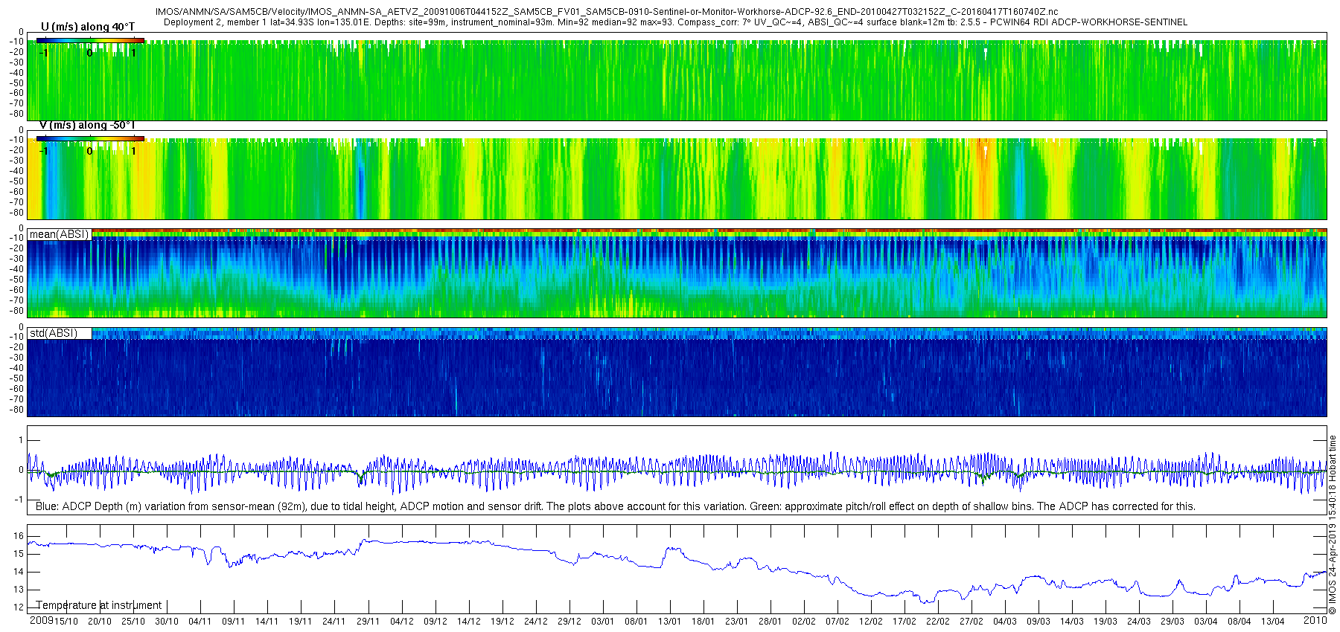1340x632 pixels.
Task: Click the '02/02' date tick
Action: click(x=804, y=621)
